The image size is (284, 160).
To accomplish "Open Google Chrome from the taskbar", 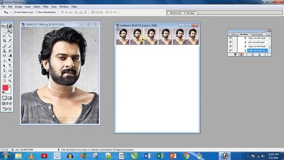I will point(186,156).
